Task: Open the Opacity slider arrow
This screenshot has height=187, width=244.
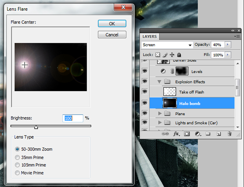Action: pyautogui.click(x=228, y=45)
